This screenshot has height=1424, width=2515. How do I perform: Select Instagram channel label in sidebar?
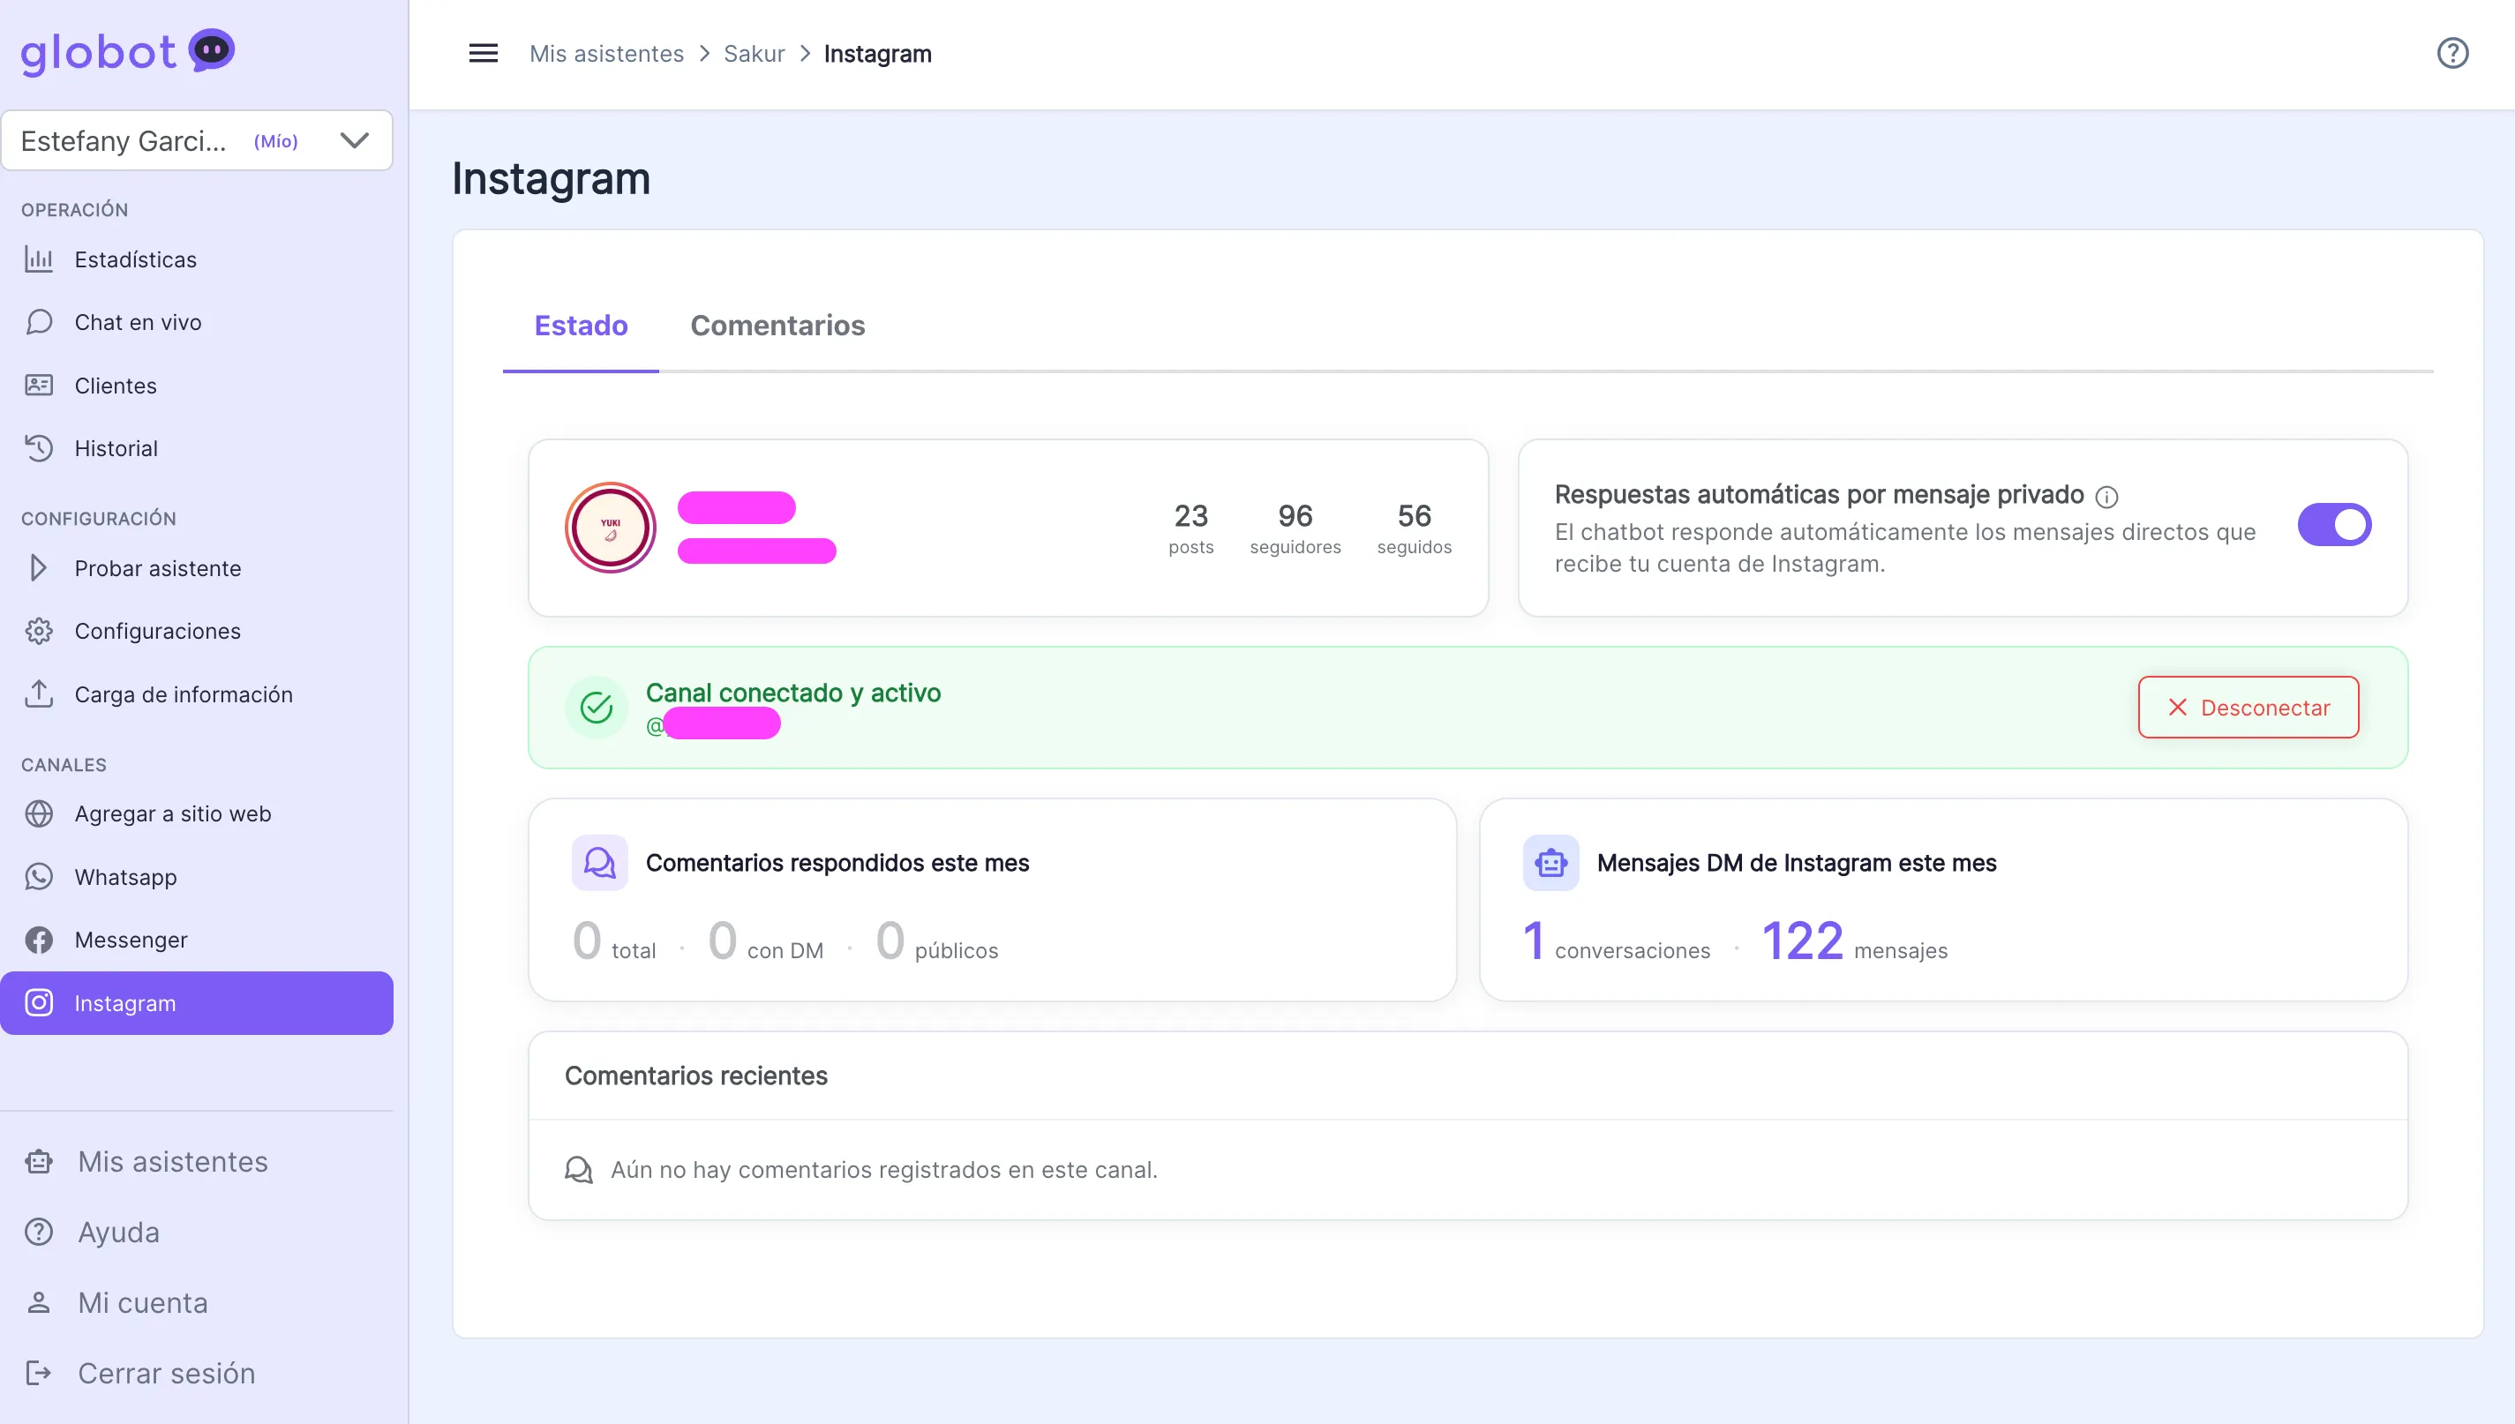pyautogui.click(x=125, y=1003)
